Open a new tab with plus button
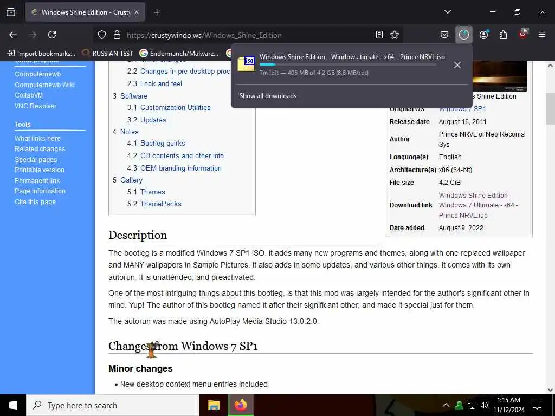This screenshot has height=416, width=555. [157, 12]
